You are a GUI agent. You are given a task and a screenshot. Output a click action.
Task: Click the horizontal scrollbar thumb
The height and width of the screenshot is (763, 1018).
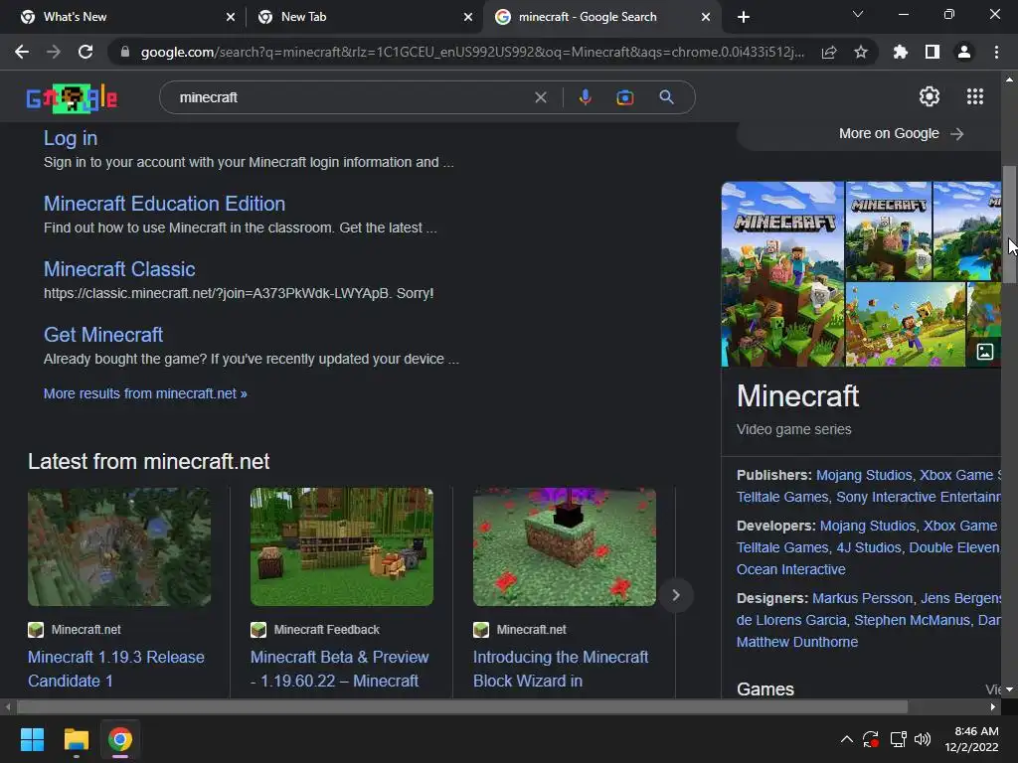click(461, 706)
